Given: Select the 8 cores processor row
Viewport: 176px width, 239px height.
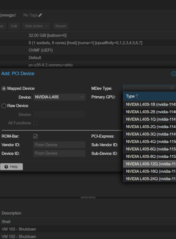Looking at the screenshot, I should pyautogui.click(x=88, y=43).
